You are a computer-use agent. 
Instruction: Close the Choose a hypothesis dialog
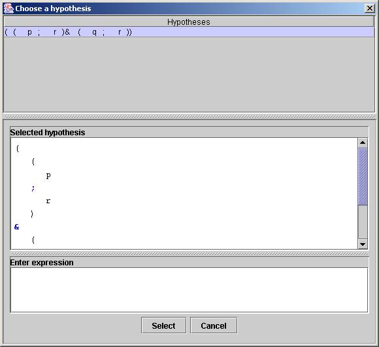[x=370, y=8]
